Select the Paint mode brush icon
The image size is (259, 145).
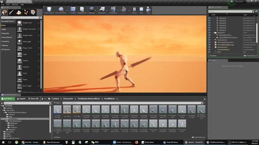pyautogui.click(x=12, y=12)
